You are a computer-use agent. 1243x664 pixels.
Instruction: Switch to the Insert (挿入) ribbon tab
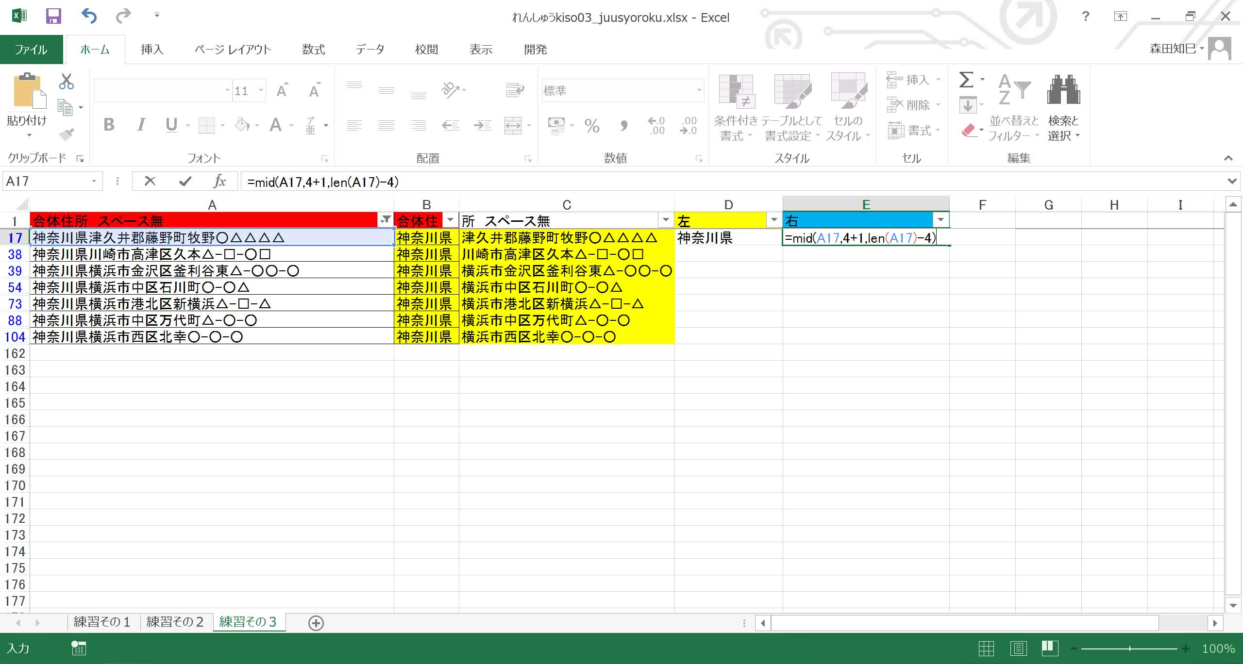point(152,50)
